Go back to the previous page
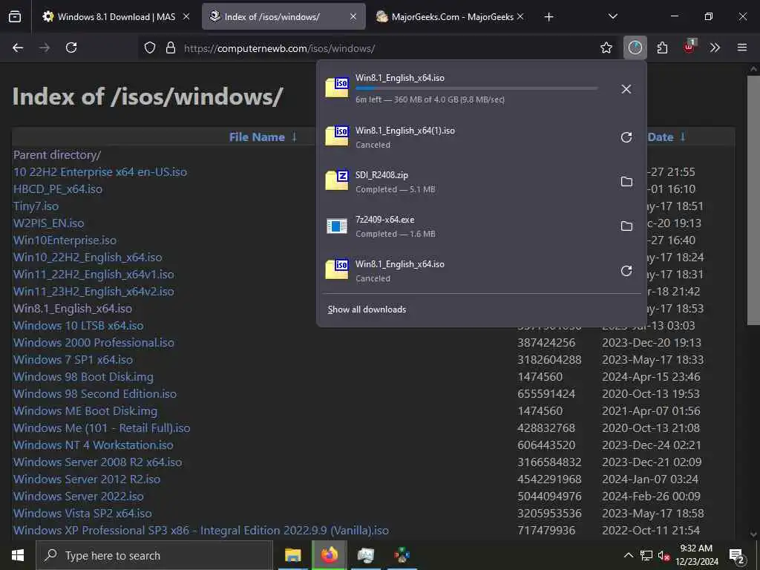The image size is (760, 570). coord(18,47)
